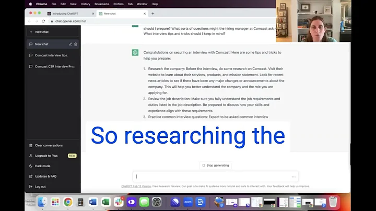Click the webcam video thumbnail
The width and height of the screenshot is (376, 211).
[x=314, y=21]
